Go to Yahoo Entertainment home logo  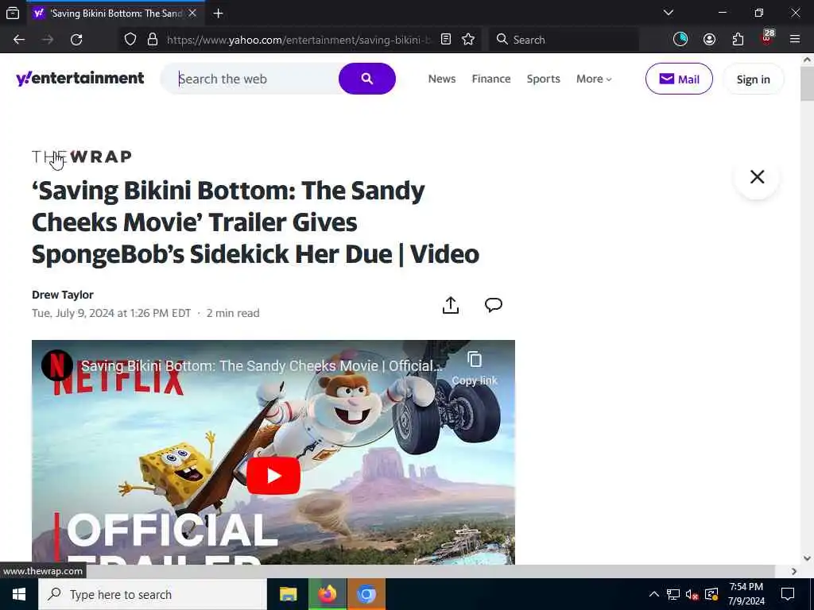click(80, 79)
